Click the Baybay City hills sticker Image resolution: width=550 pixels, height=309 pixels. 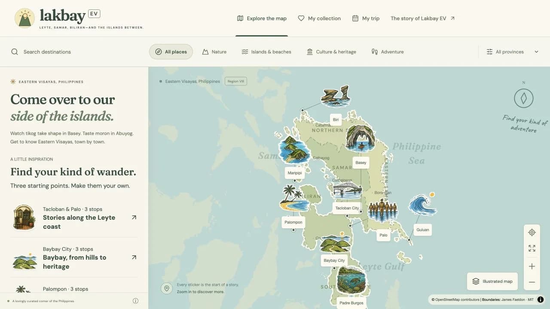tap(335, 243)
